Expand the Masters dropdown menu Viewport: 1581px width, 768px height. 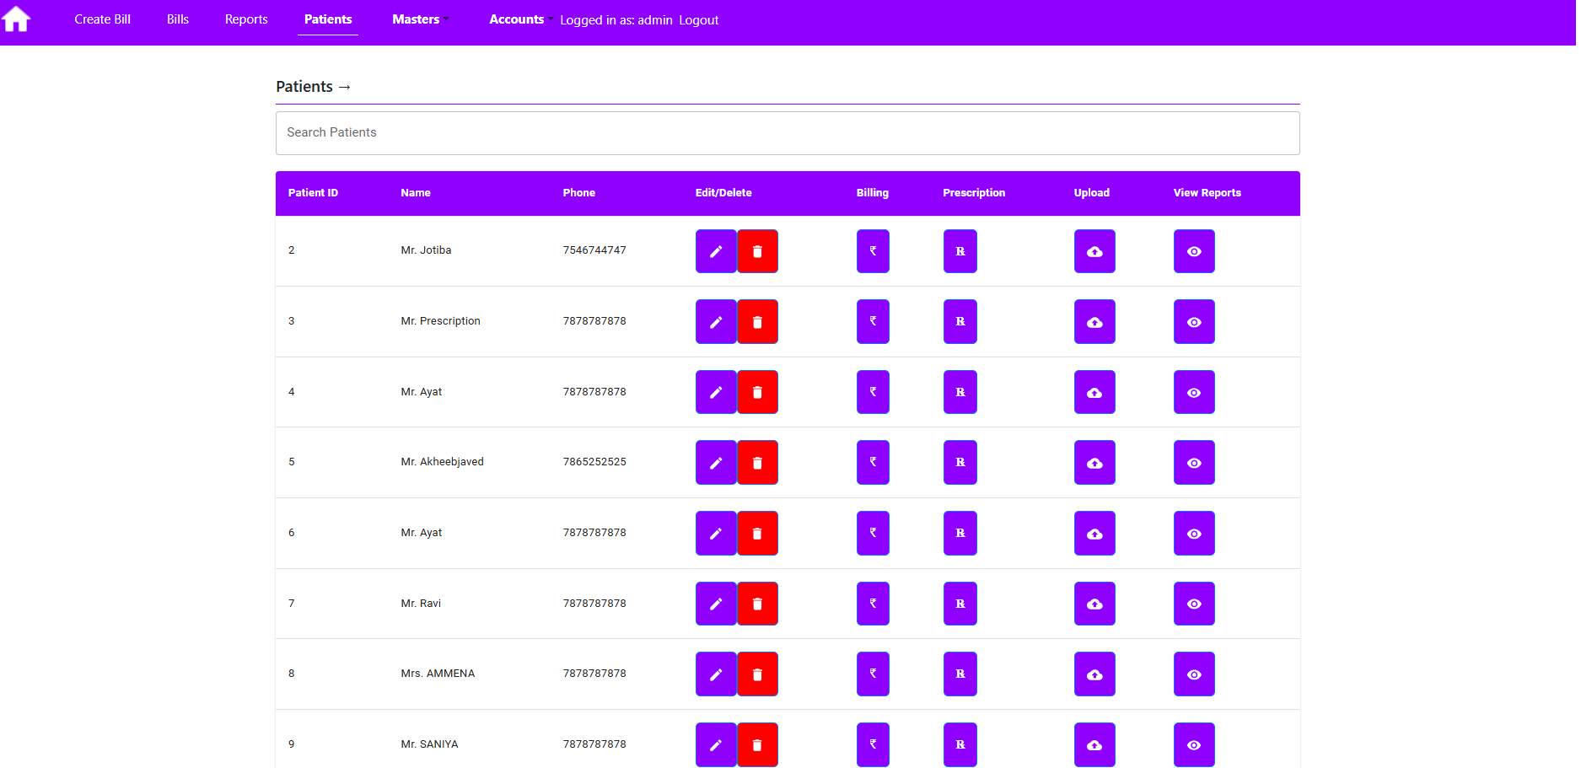click(419, 19)
